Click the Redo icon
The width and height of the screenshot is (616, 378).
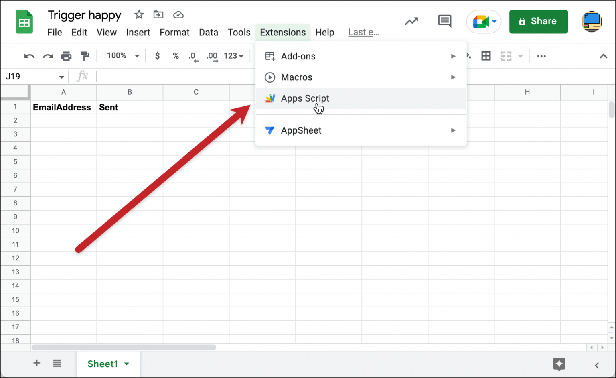coord(48,56)
